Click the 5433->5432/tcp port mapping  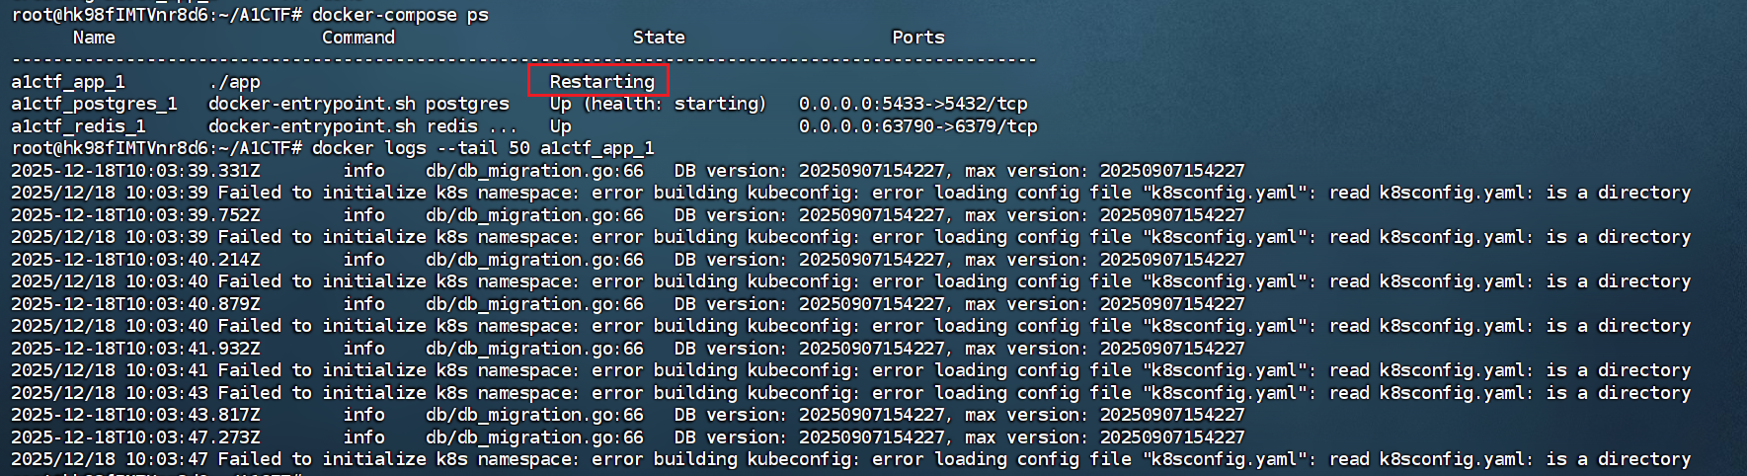(913, 104)
